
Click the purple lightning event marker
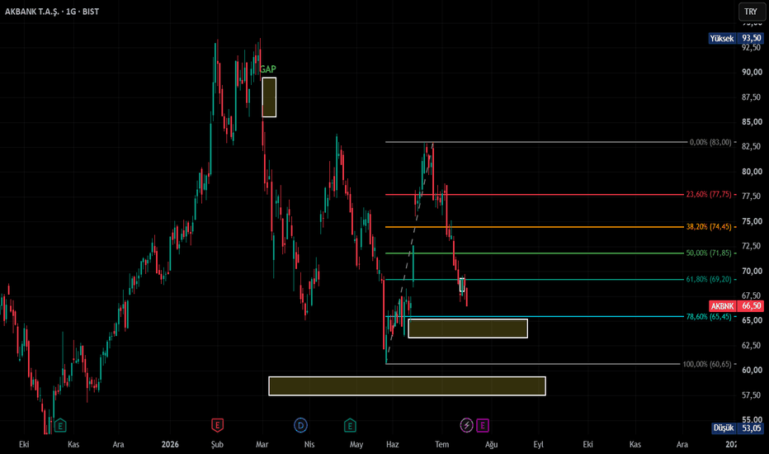pos(466,425)
